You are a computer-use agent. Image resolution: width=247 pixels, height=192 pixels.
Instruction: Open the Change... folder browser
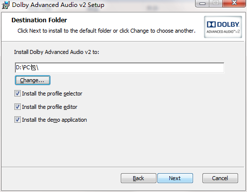(x=33, y=80)
